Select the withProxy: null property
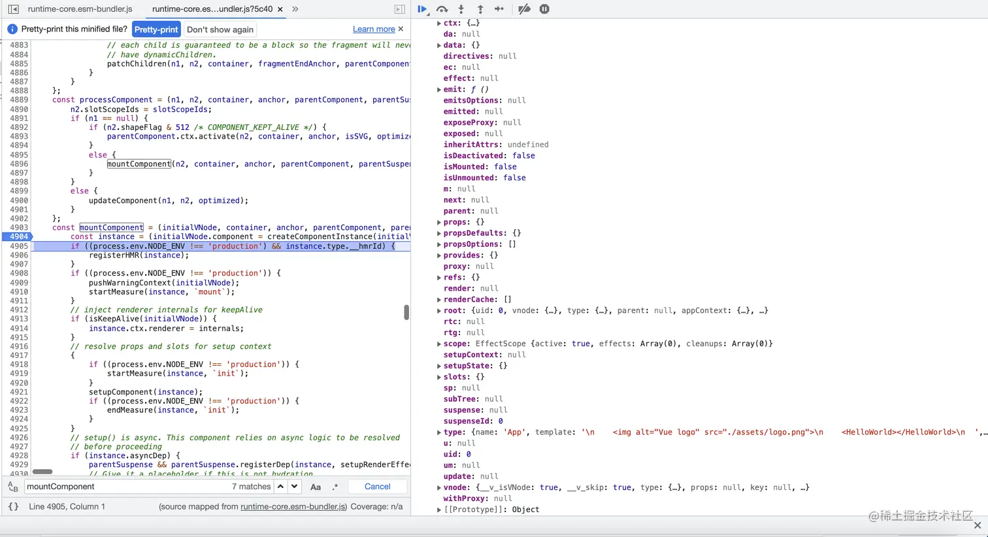The width and height of the screenshot is (988, 537). tap(478, 498)
